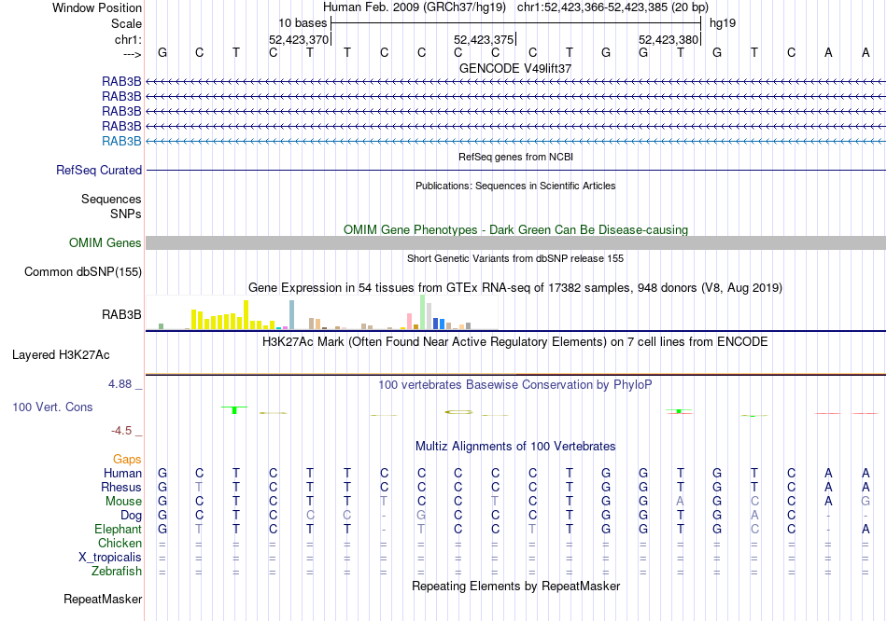
Task: Open the Repeating Elements by RepeatMasker title
Action: (515, 586)
